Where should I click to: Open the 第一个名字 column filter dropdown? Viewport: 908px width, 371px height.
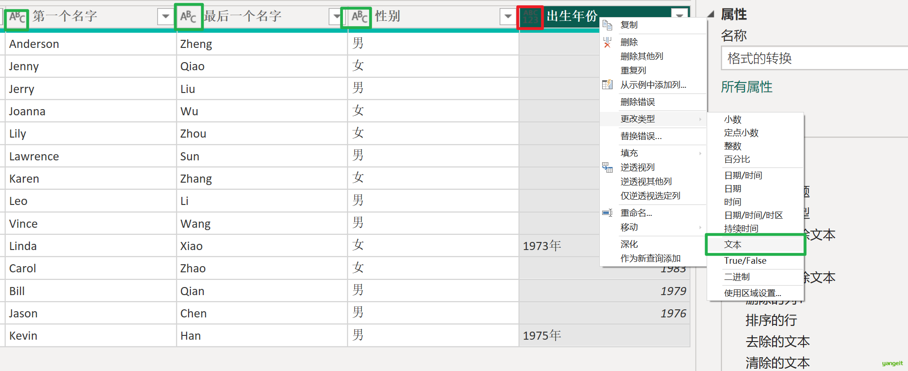coord(165,17)
